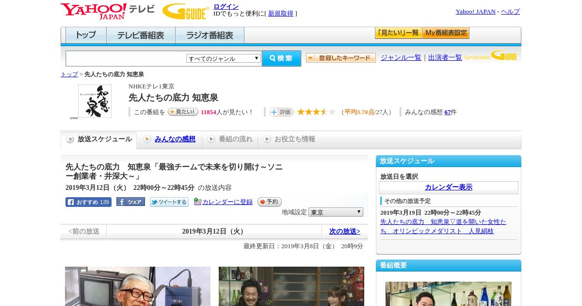582x306 pixels.
Task: Open the ジャンル一覧 link
Action: [401, 57]
